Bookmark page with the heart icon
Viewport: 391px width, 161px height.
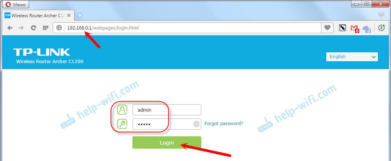click(x=327, y=28)
